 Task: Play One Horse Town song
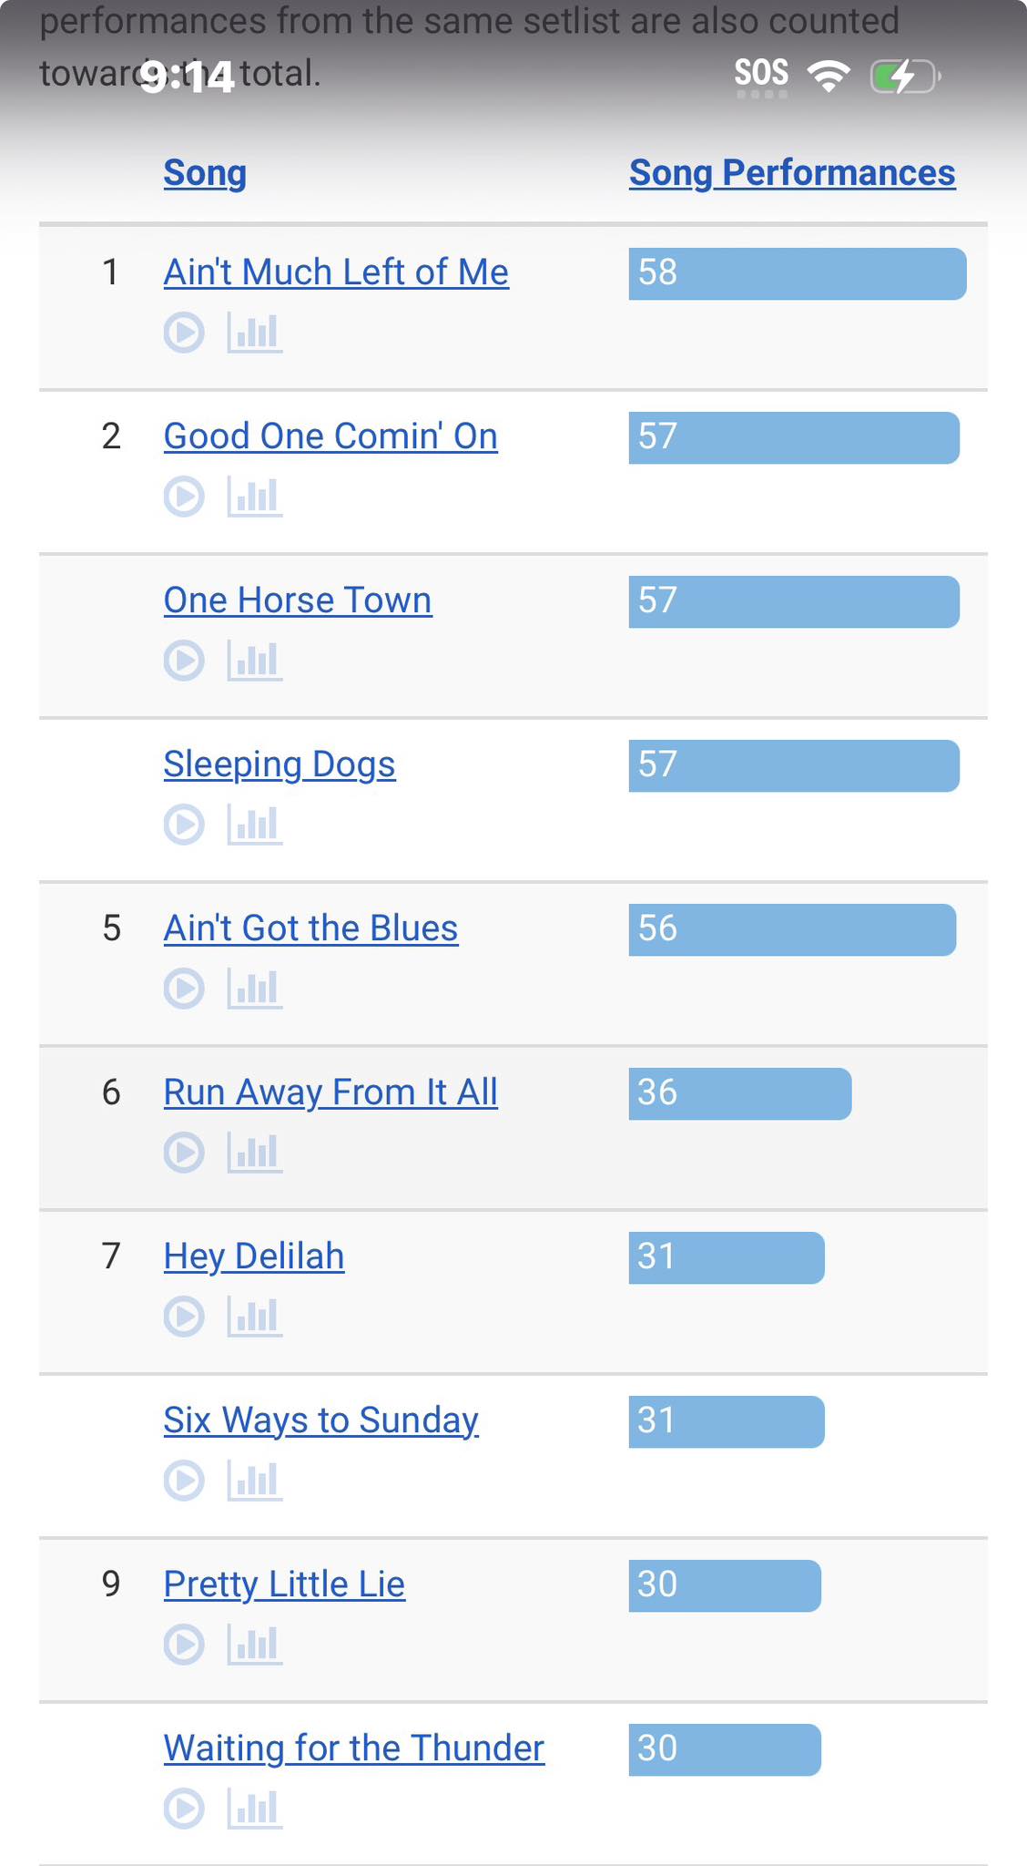(184, 661)
